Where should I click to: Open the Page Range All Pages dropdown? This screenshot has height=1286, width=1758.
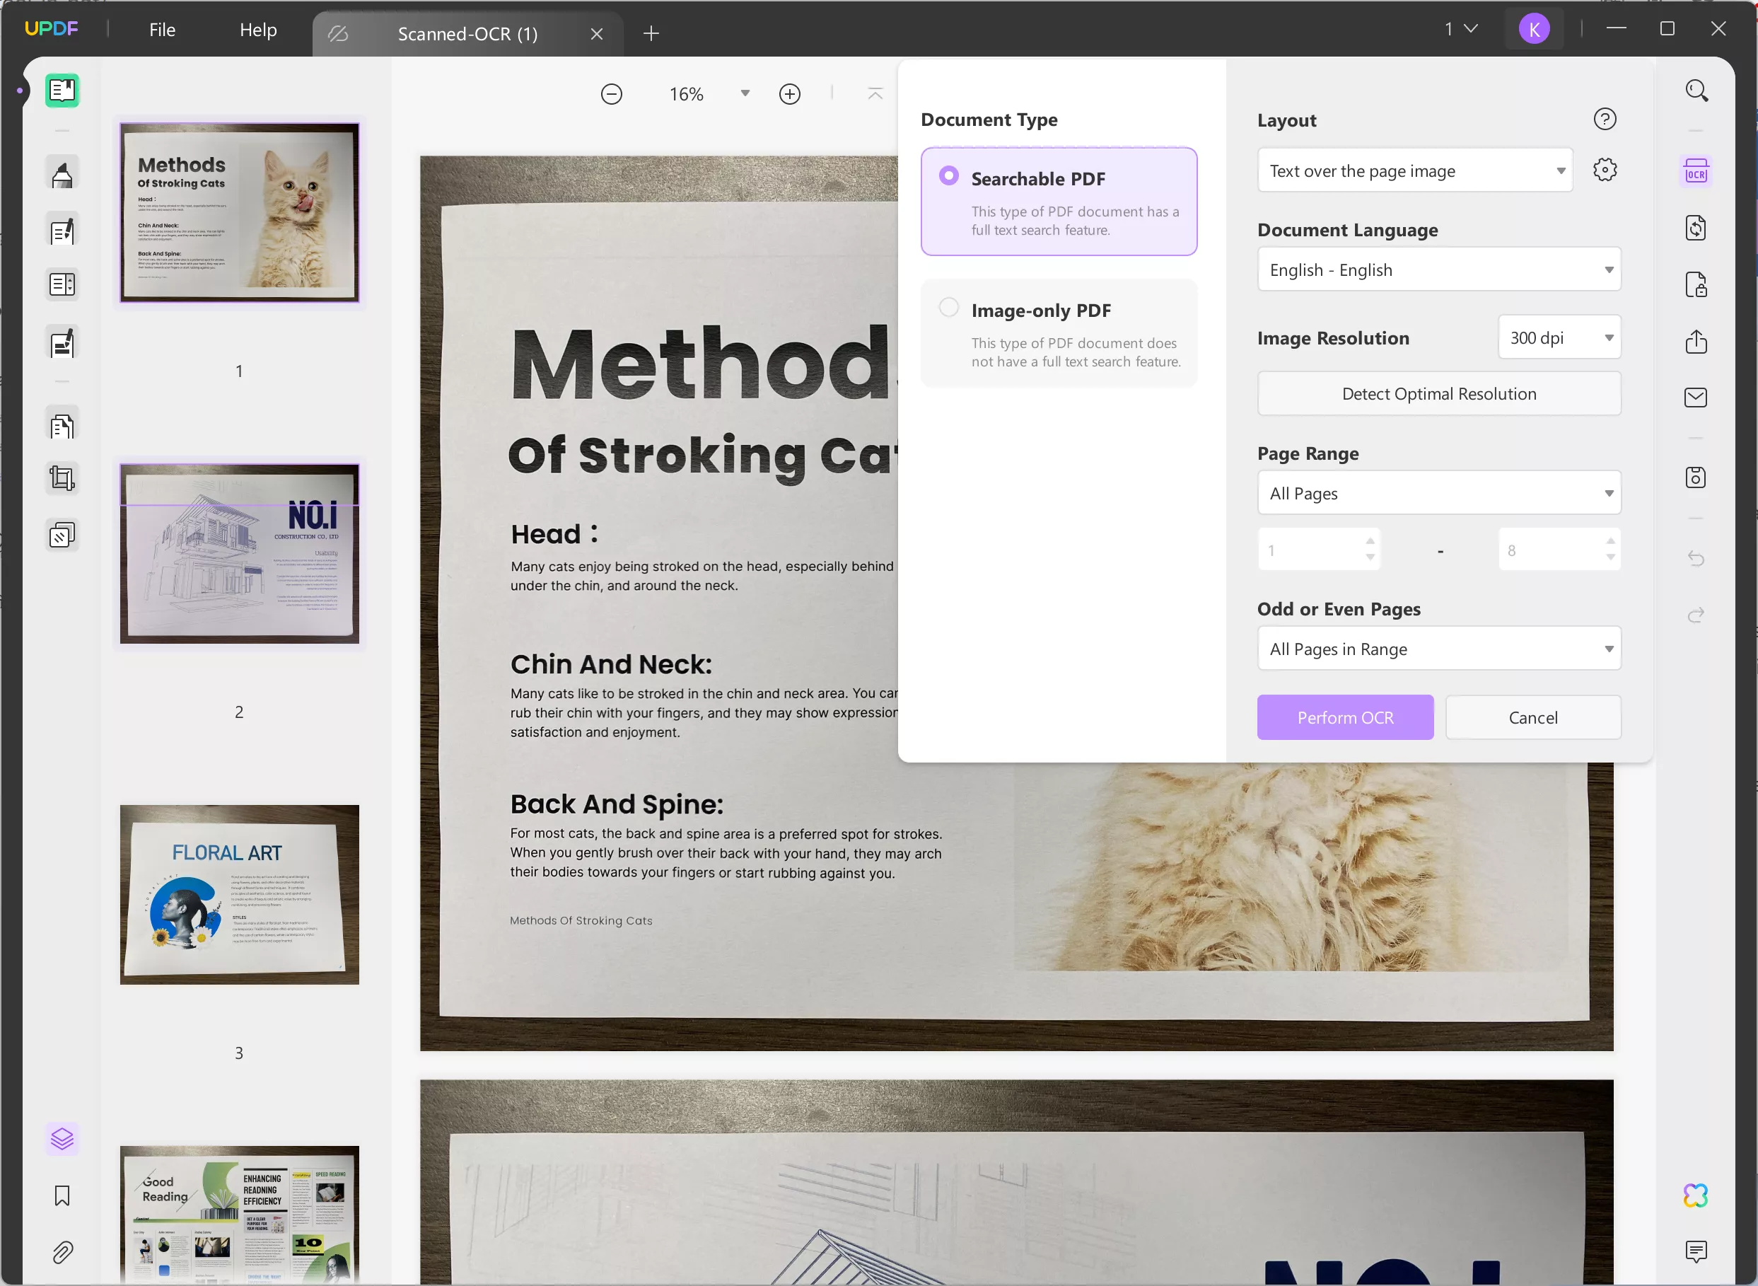tap(1439, 493)
